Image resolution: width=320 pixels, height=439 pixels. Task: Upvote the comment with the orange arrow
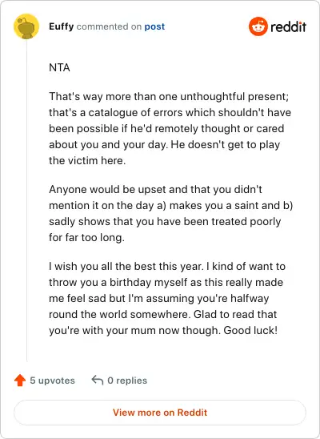tap(20, 381)
